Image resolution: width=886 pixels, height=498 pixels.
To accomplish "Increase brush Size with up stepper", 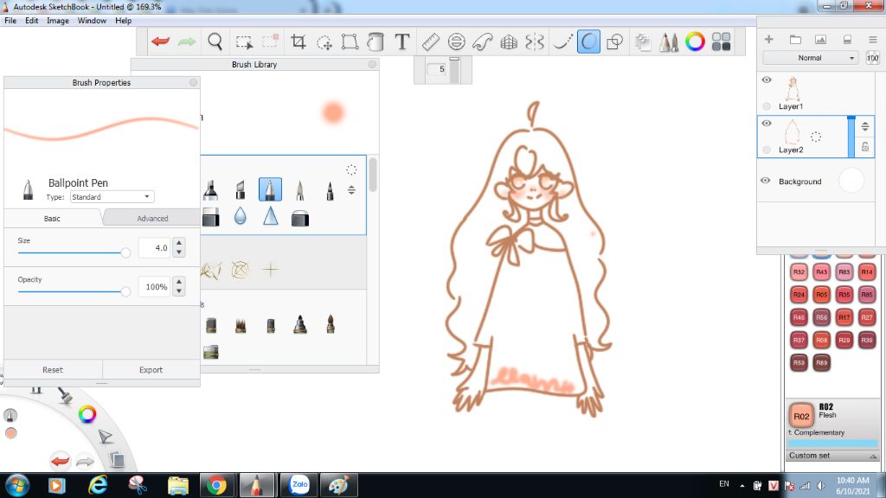I will [179, 243].
